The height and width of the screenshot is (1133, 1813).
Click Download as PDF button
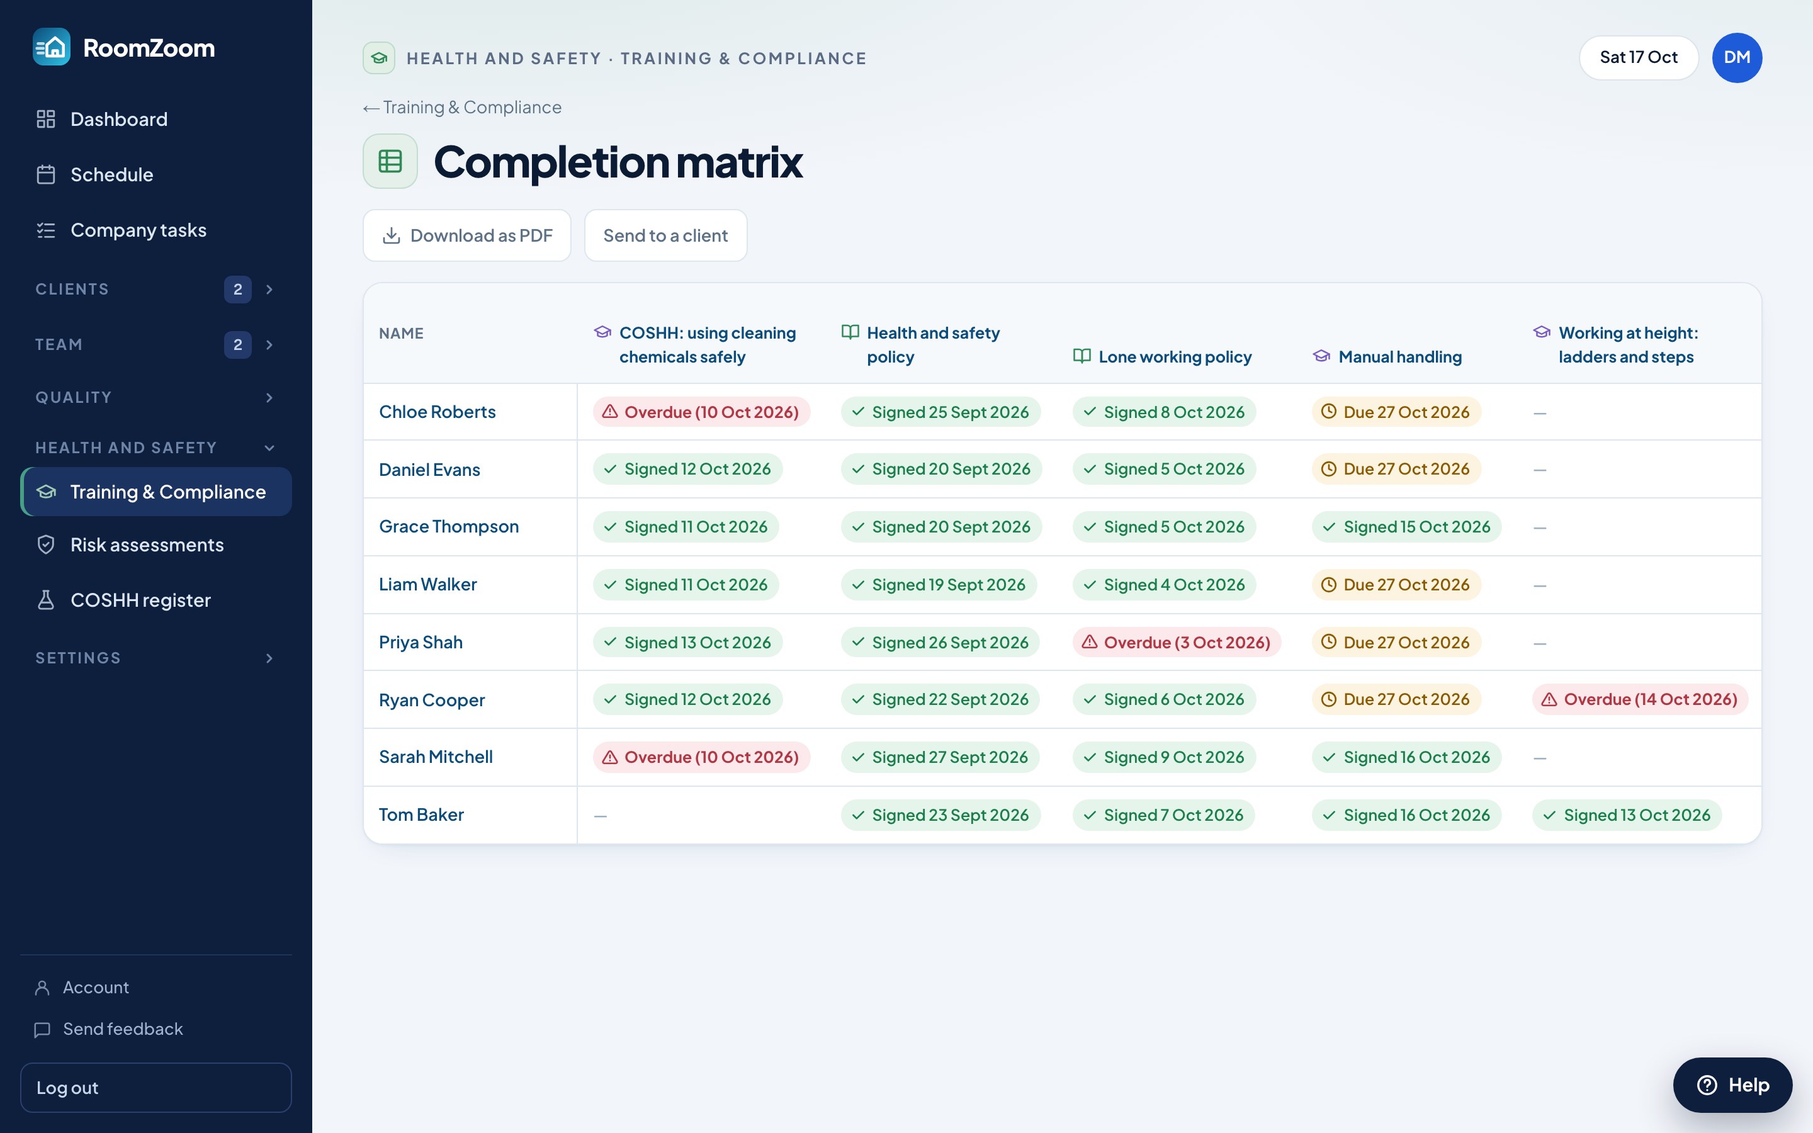point(466,235)
